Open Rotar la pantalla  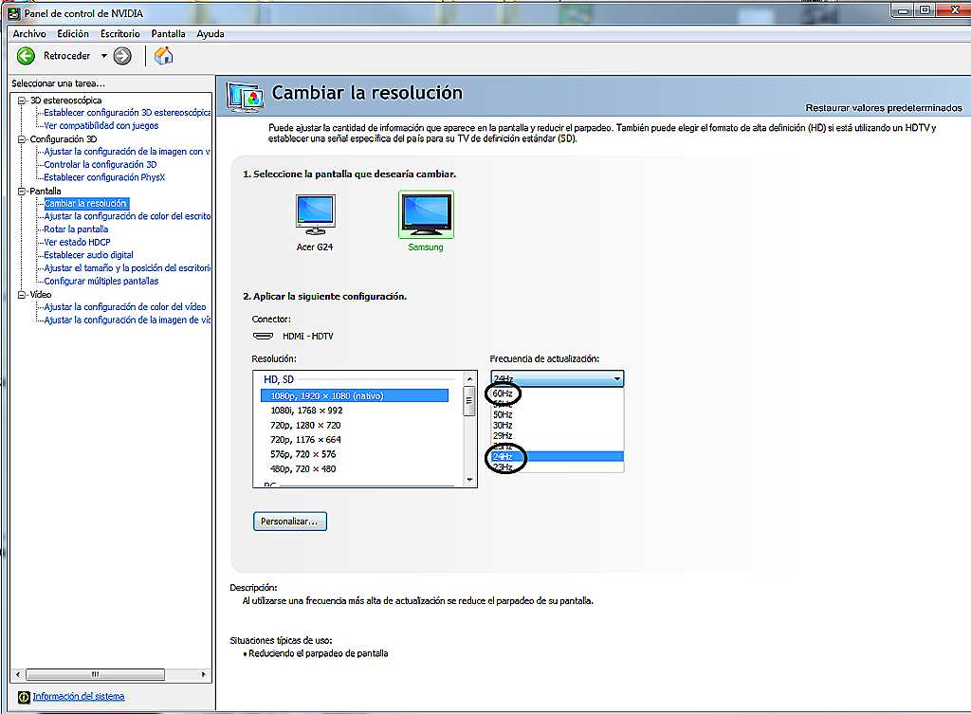click(76, 229)
